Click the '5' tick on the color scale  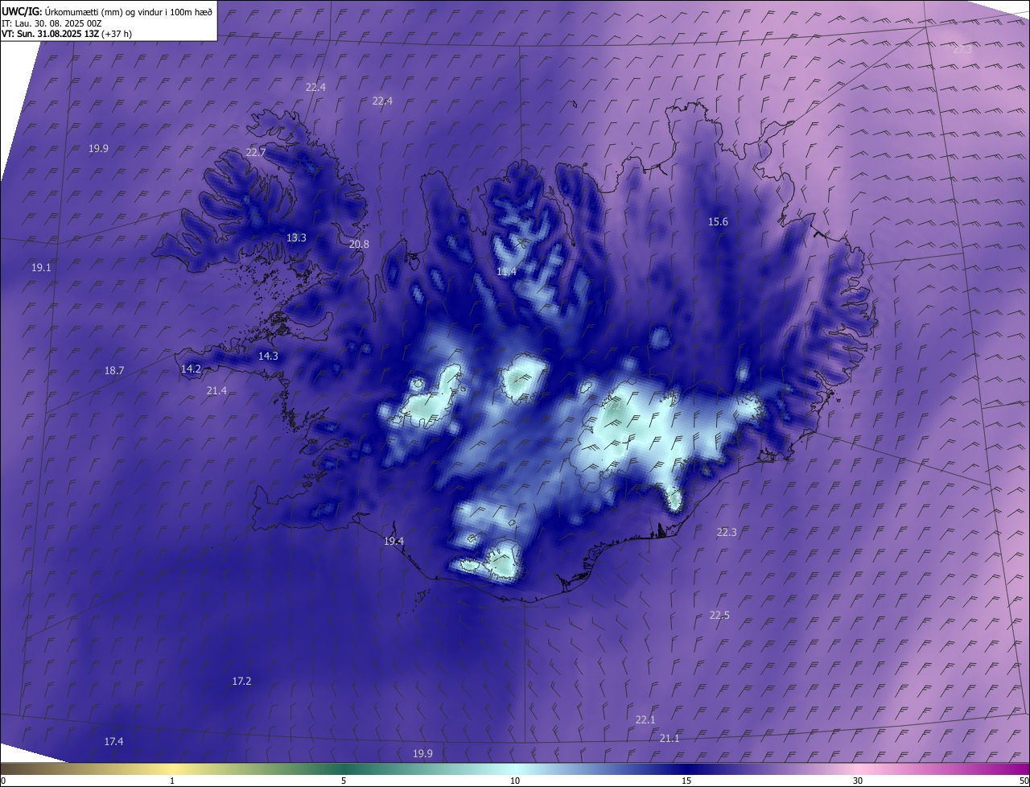[x=344, y=781]
